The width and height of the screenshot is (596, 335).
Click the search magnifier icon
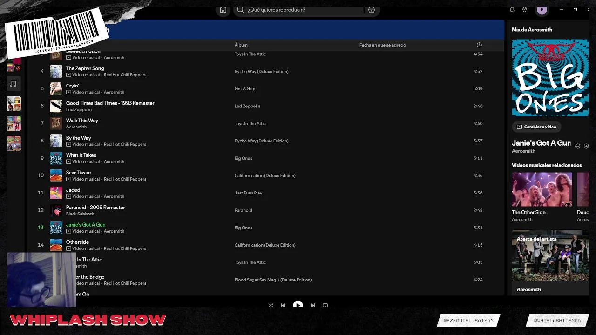point(240,10)
